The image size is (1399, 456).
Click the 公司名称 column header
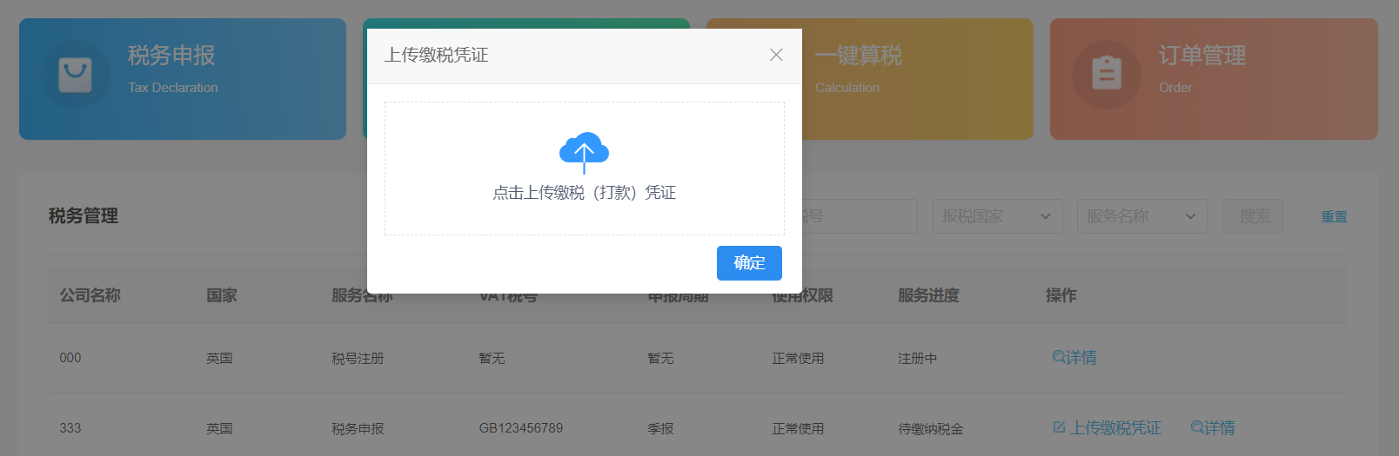(x=90, y=295)
